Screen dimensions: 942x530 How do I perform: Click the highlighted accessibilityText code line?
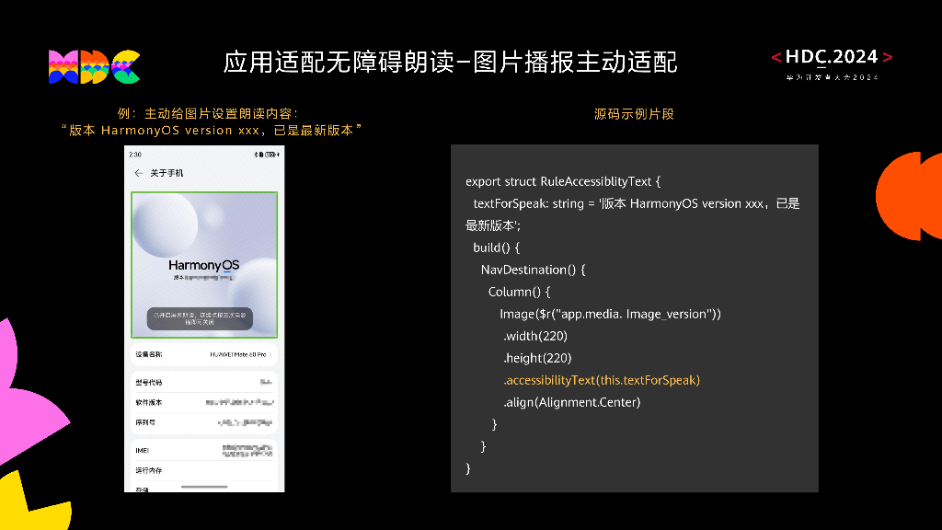[602, 380]
